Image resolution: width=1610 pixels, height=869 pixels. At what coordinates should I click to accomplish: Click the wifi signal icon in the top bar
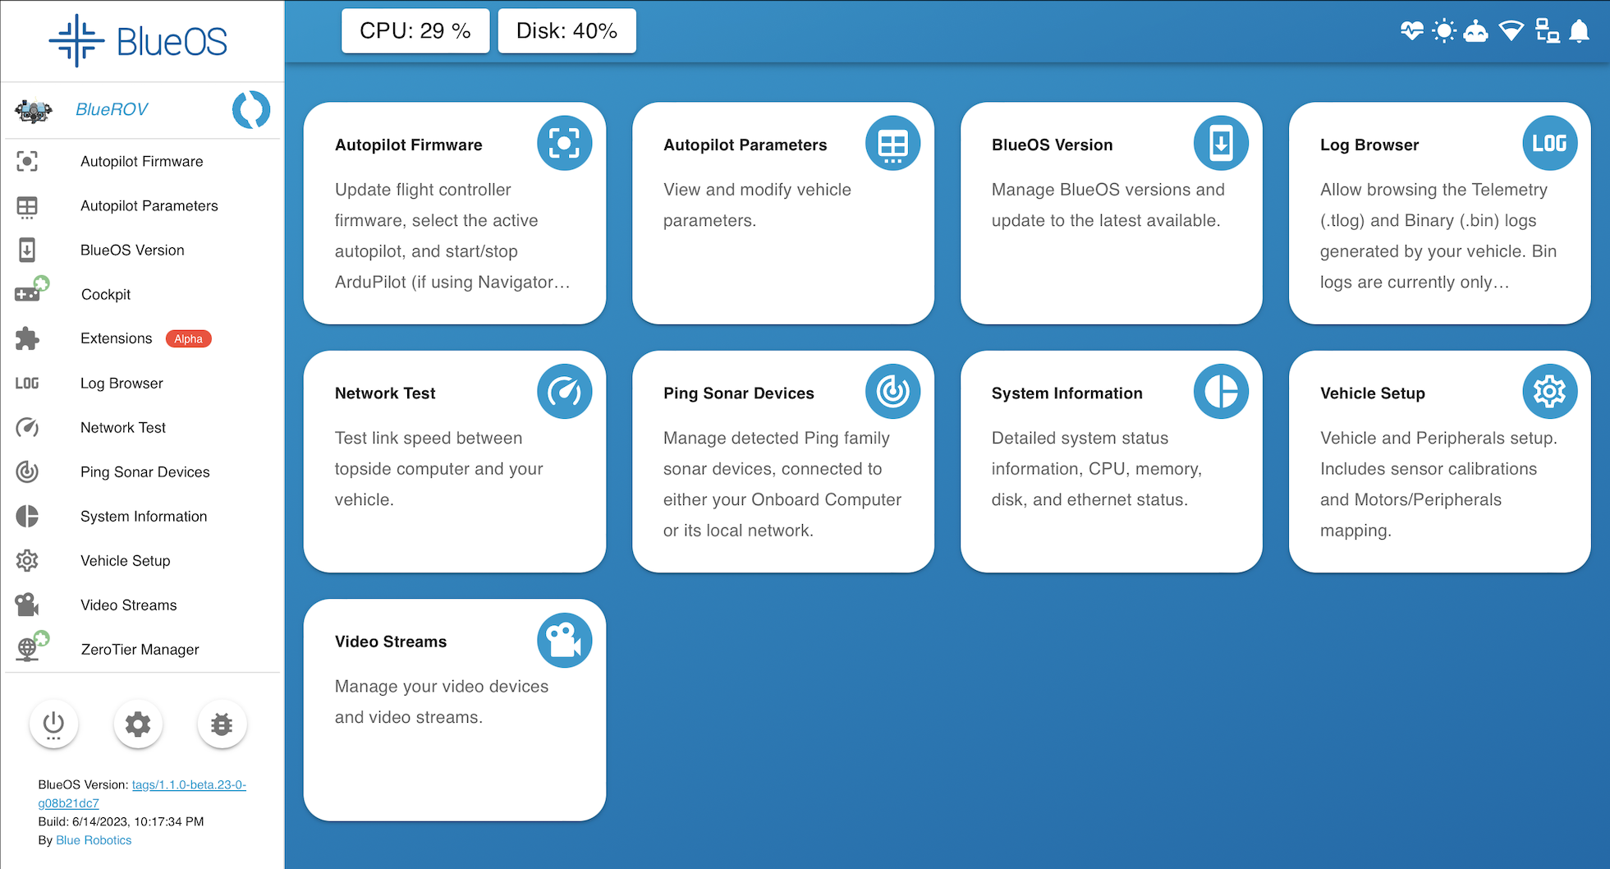1512,30
